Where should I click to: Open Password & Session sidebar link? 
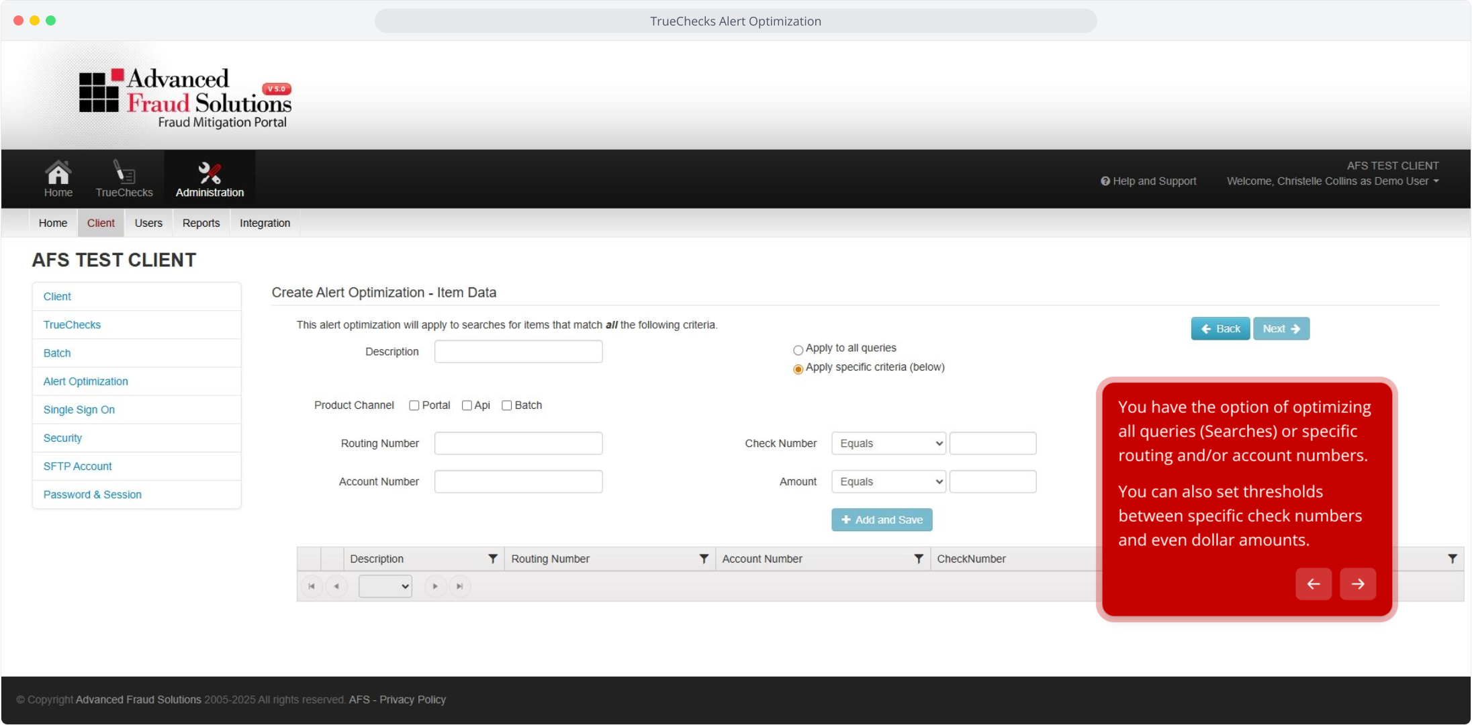tap(137, 495)
